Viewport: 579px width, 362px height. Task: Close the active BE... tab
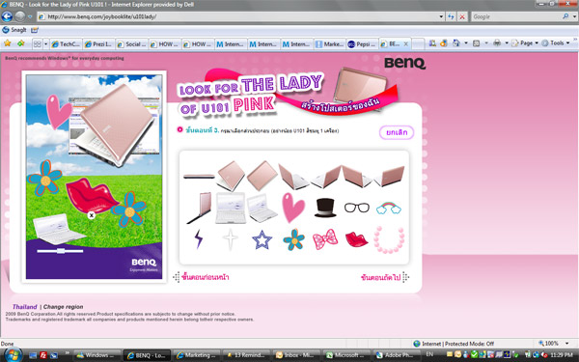(406, 44)
